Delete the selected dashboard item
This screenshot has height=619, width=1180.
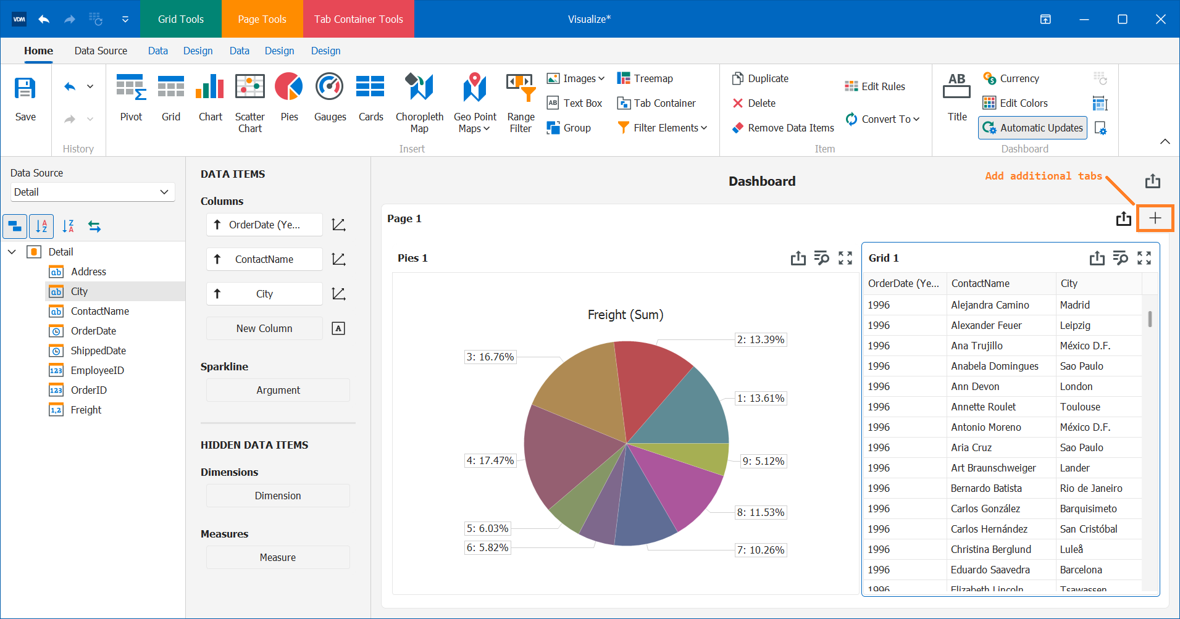pyautogui.click(x=754, y=103)
